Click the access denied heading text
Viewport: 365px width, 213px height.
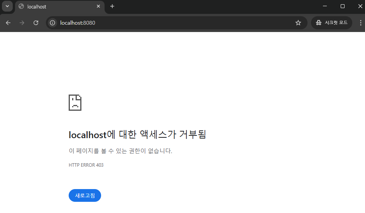[x=137, y=135]
